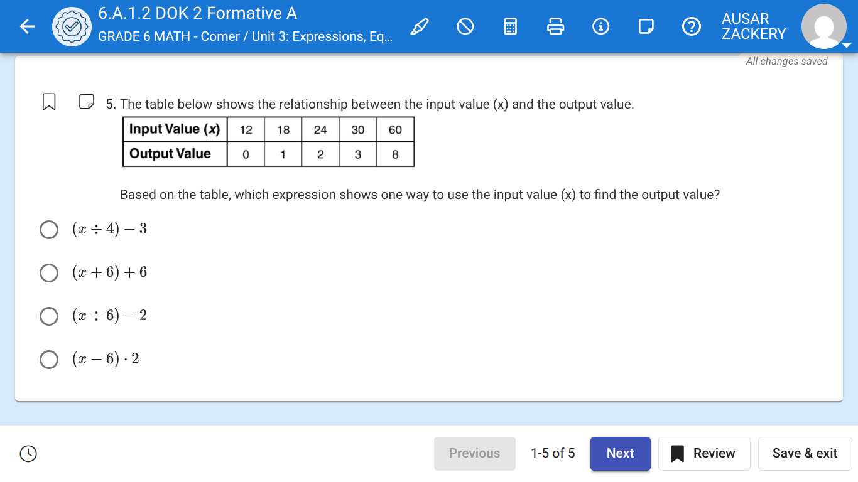Bookmark question 5 for review
Image resolution: width=858 pixels, height=482 pixels.
click(49, 102)
